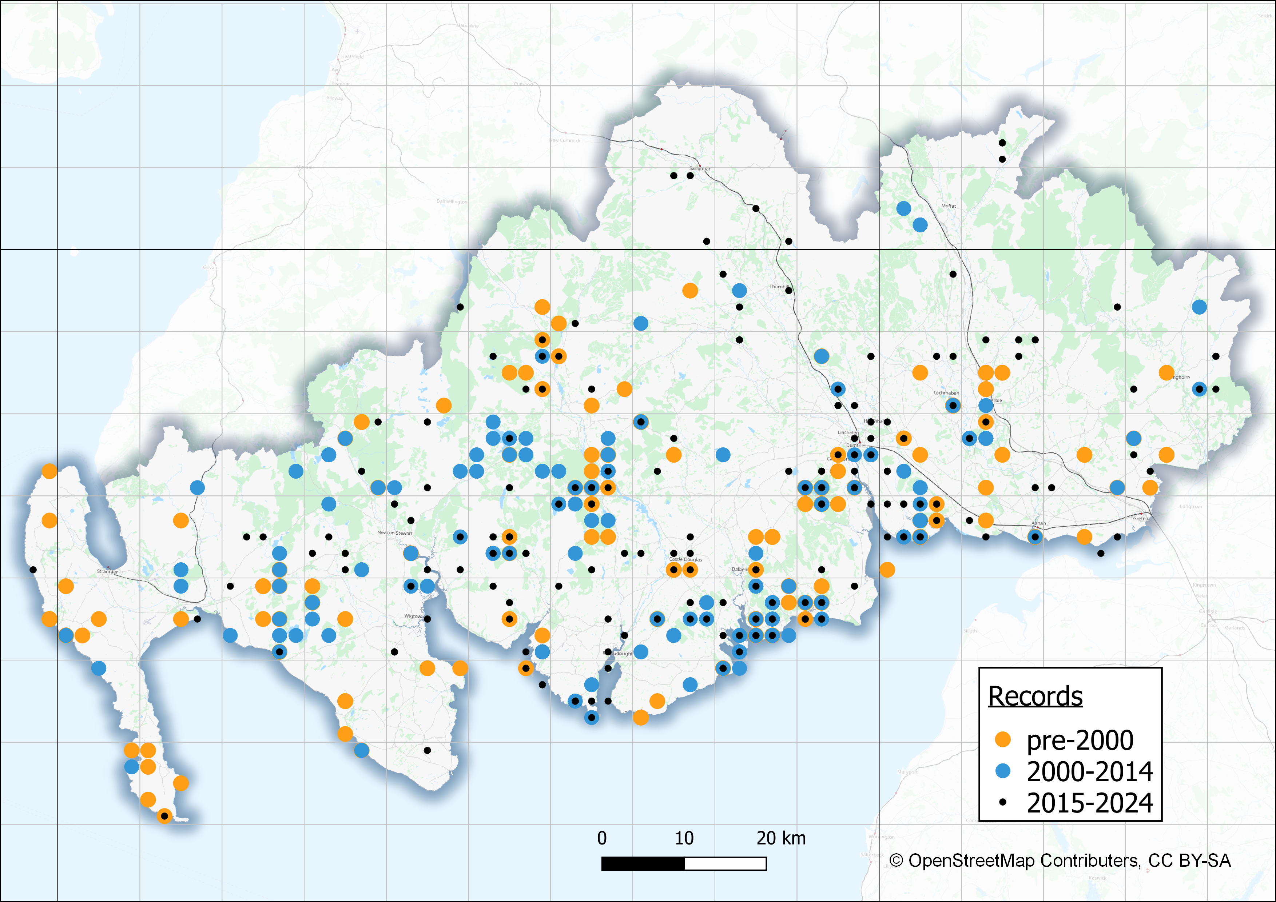Screen dimensions: 1276x902
Task: Click the white segment of the scale bar
Action: click(x=725, y=864)
